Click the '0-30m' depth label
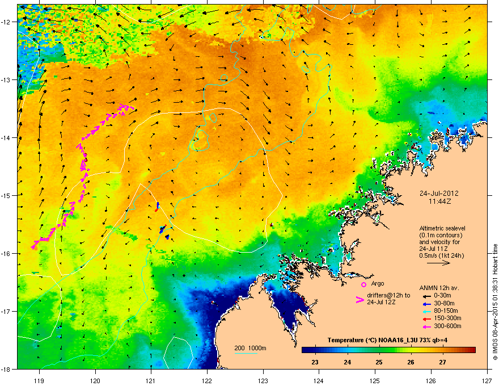499x386 pixels. (x=442, y=296)
